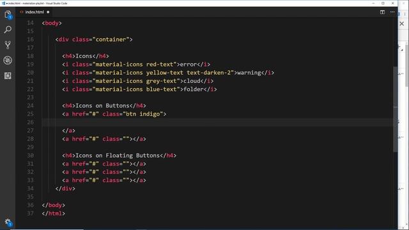409x230 pixels.
Task: Click the word cloud on line 21
Action: point(192,81)
